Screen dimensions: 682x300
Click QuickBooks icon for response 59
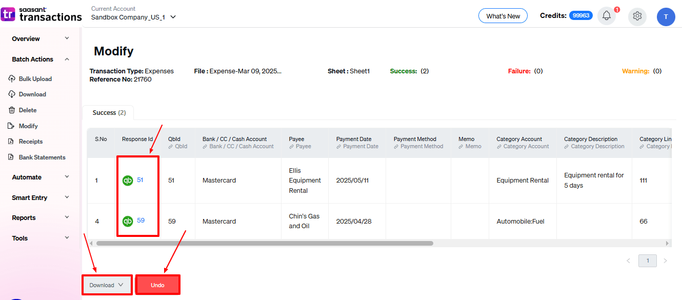click(x=128, y=221)
